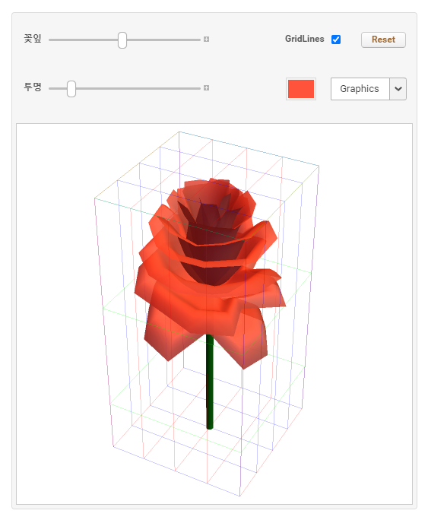428x520 pixels.
Task: Expand the 투명 slider plus icon
Action: click(206, 88)
